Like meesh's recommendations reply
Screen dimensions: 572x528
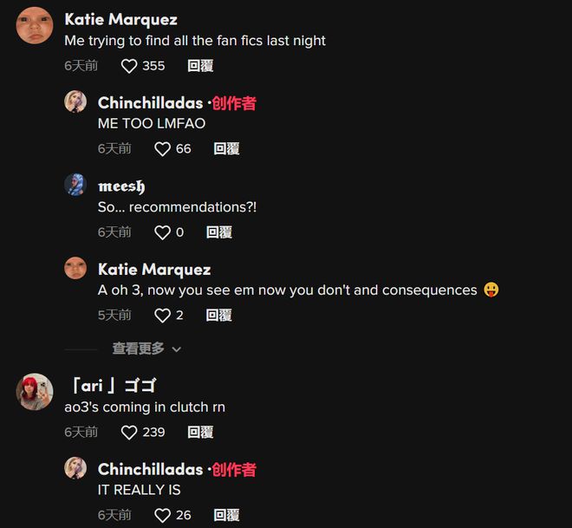pyautogui.click(x=162, y=232)
